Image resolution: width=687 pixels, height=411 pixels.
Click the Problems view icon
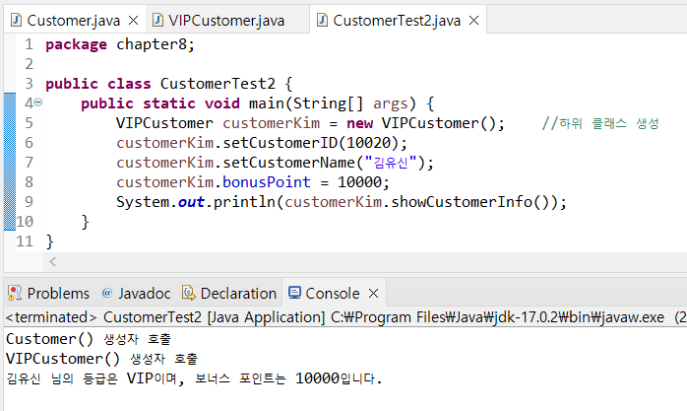15,293
